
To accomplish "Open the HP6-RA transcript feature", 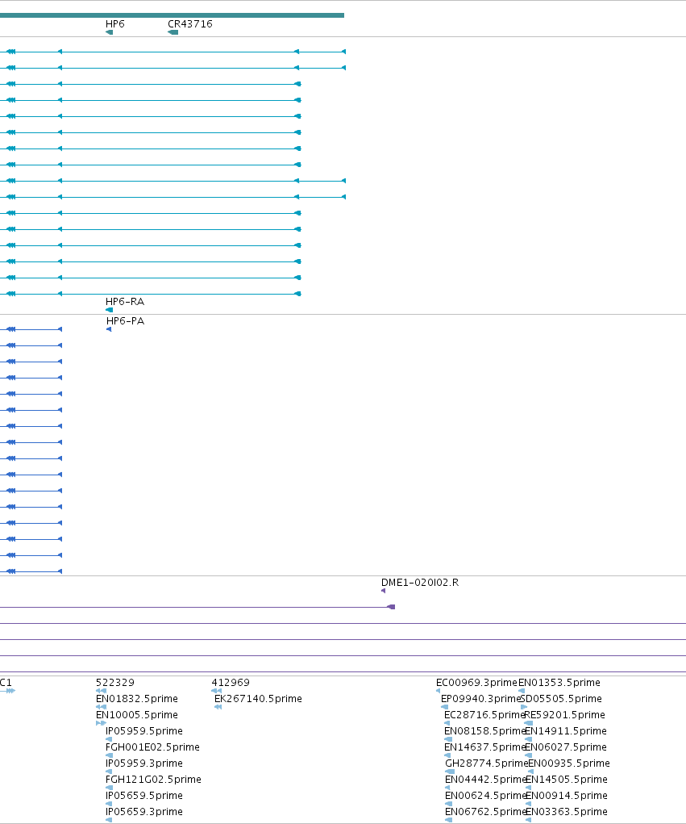I will point(109,310).
